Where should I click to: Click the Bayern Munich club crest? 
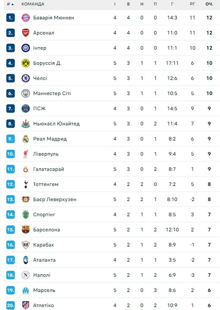25,18
